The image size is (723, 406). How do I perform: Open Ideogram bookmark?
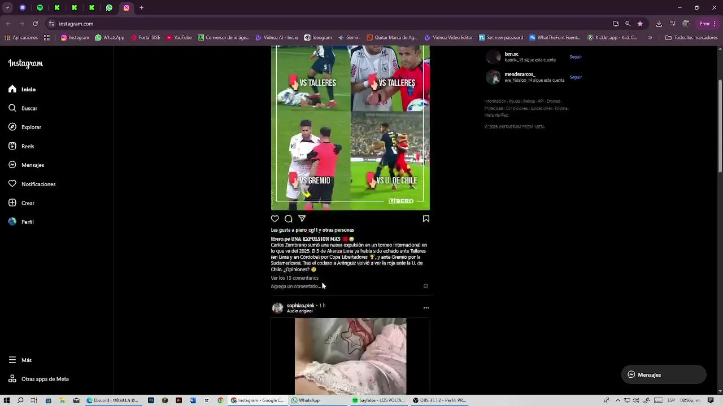click(x=318, y=38)
